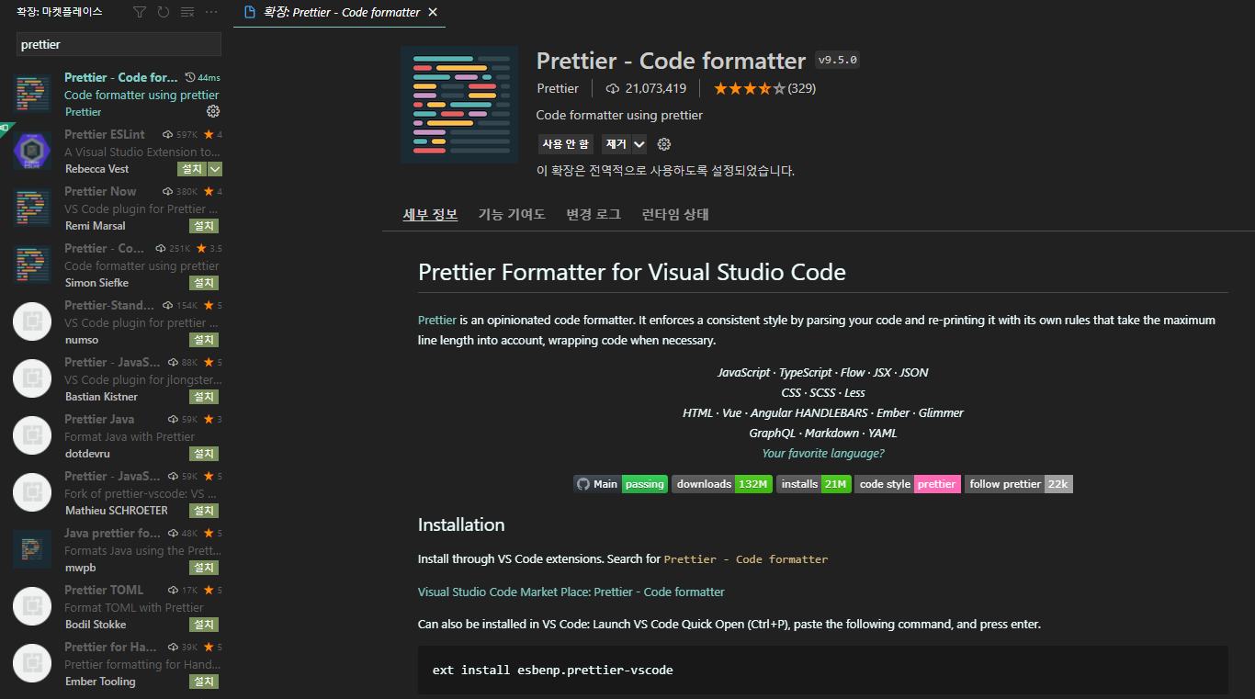Select the Prettier Java list entry title
Viewport: 1255px width, 699px height.
tap(99, 419)
